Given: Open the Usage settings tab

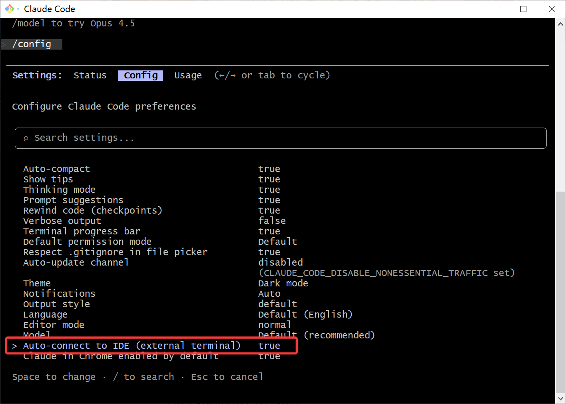Looking at the screenshot, I should tap(188, 75).
